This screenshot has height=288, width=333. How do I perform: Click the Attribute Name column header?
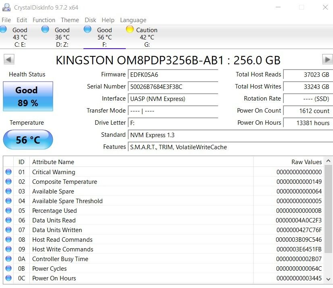pyautogui.click(x=142, y=162)
